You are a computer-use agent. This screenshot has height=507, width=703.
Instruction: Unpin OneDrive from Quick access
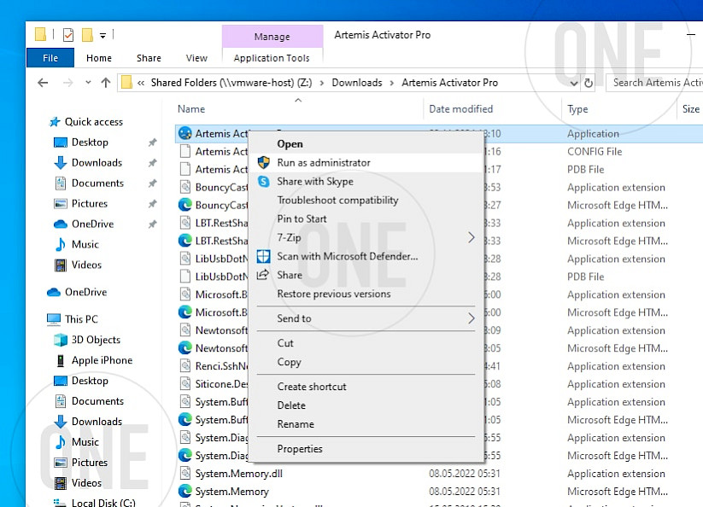coord(152,224)
